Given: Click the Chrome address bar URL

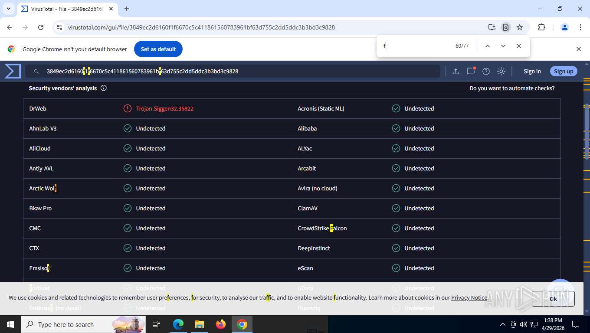Looking at the screenshot, I should pyautogui.click(x=201, y=27).
